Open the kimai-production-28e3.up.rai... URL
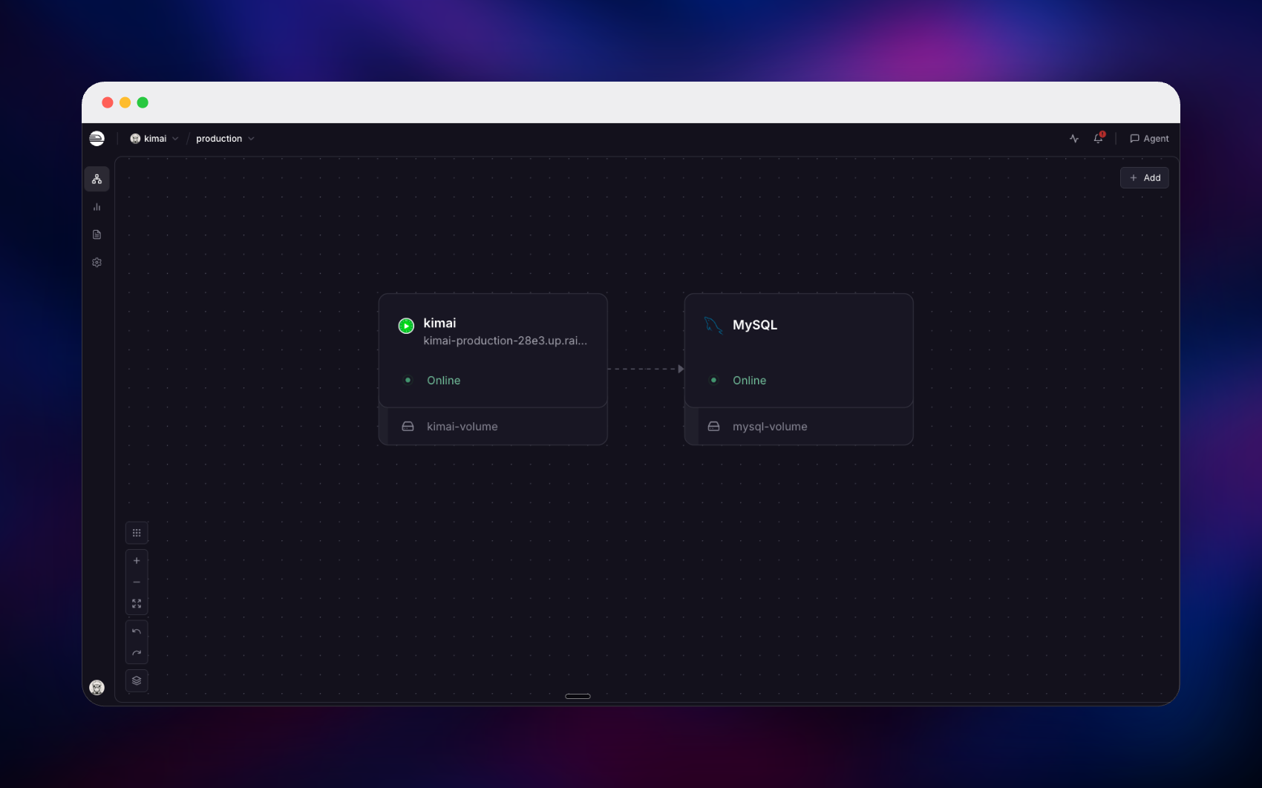 pyautogui.click(x=505, y=341)
